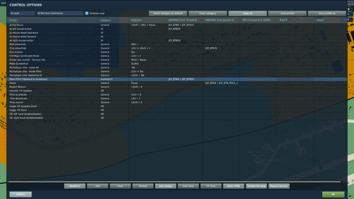Select VR, left hand (enable/disable) row
Viewport: 354px width, 199px height.
[x=177, y=114]
